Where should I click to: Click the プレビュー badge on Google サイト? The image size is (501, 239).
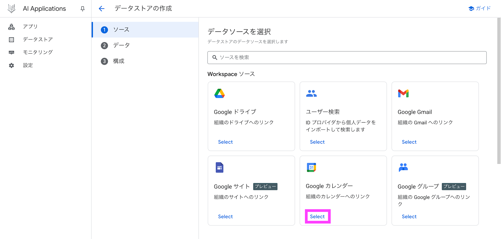tap(265, 187)
